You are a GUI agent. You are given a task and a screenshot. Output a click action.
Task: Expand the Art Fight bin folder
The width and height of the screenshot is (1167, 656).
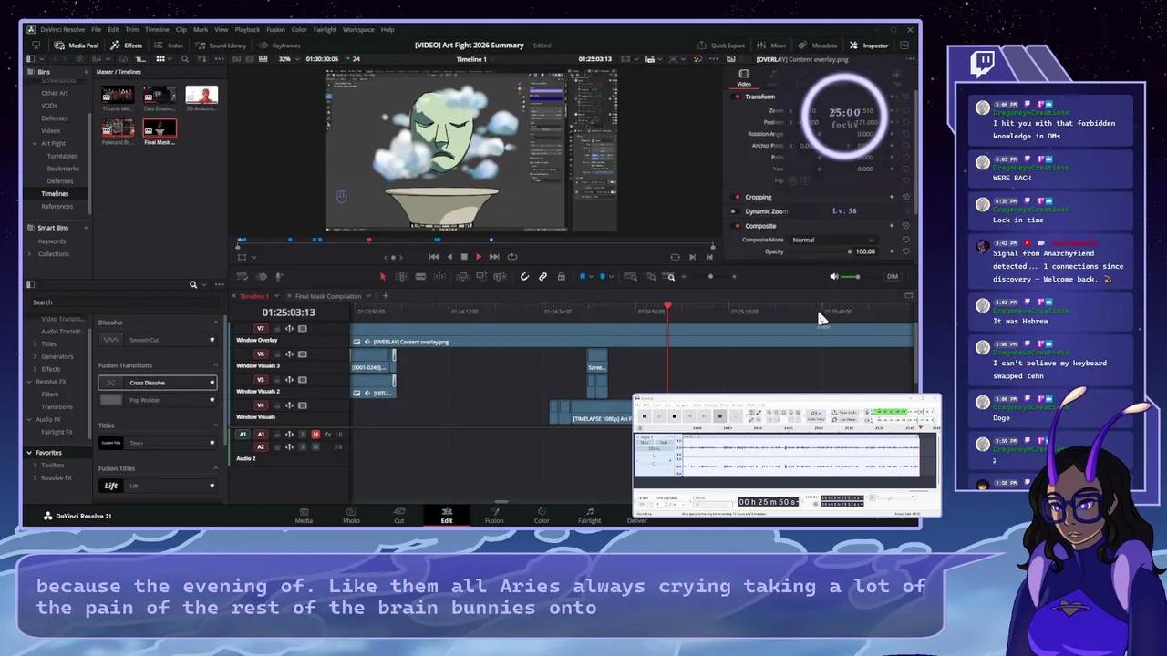35,143
